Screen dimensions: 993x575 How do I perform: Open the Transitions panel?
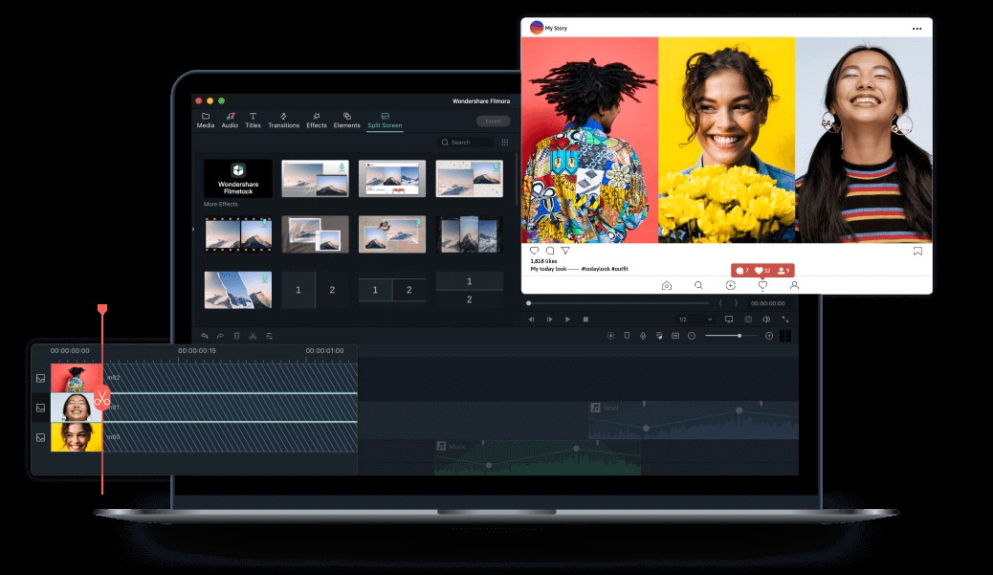click(x=283, y=118)
